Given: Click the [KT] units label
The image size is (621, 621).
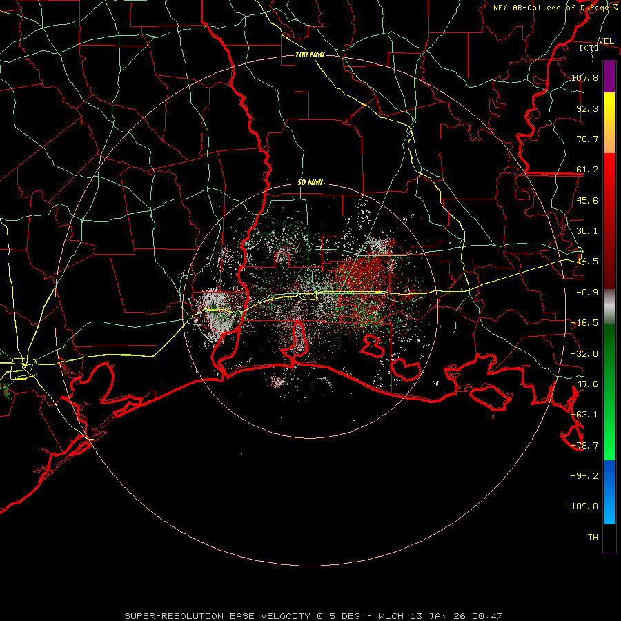Looking at the screenshot, I should coord(589,48).
